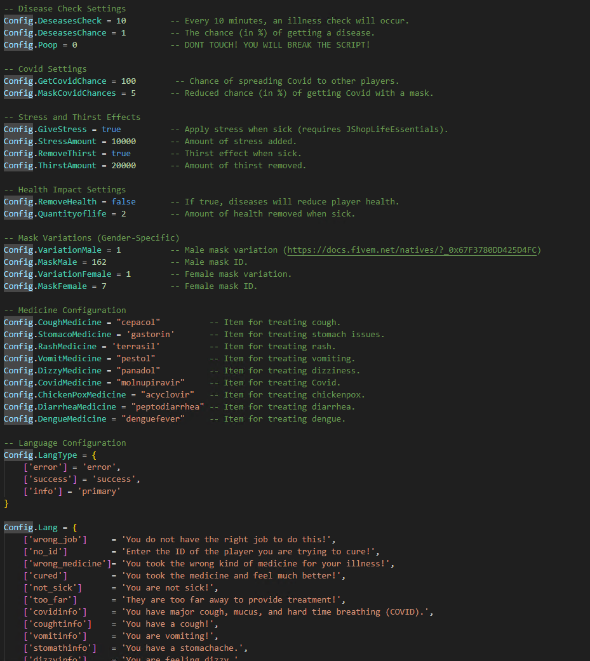Image resolution: width=590 pixels, height=661 pixels.
Task: Click the value 10 after Config.DeseasesCheck
Action: coord(121,21)
